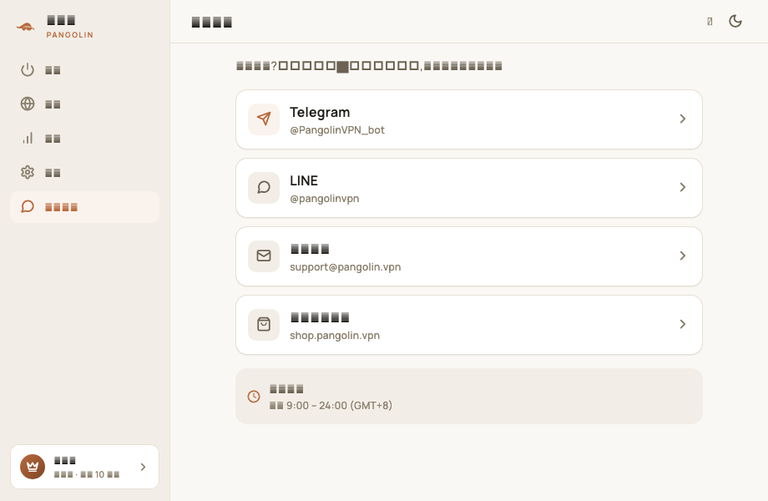Click the power icon in sidebar
The width and height of the screenshot is (768, 501).
point(28,69)
